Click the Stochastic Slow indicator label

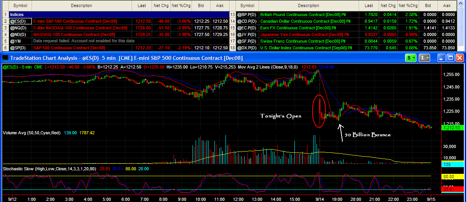tap(49, 169)
